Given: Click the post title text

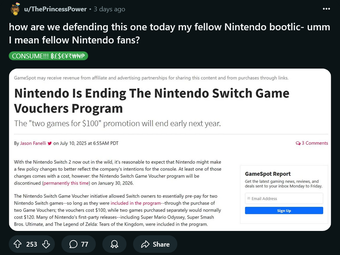Looking at the screenshot, I should 170,33.
